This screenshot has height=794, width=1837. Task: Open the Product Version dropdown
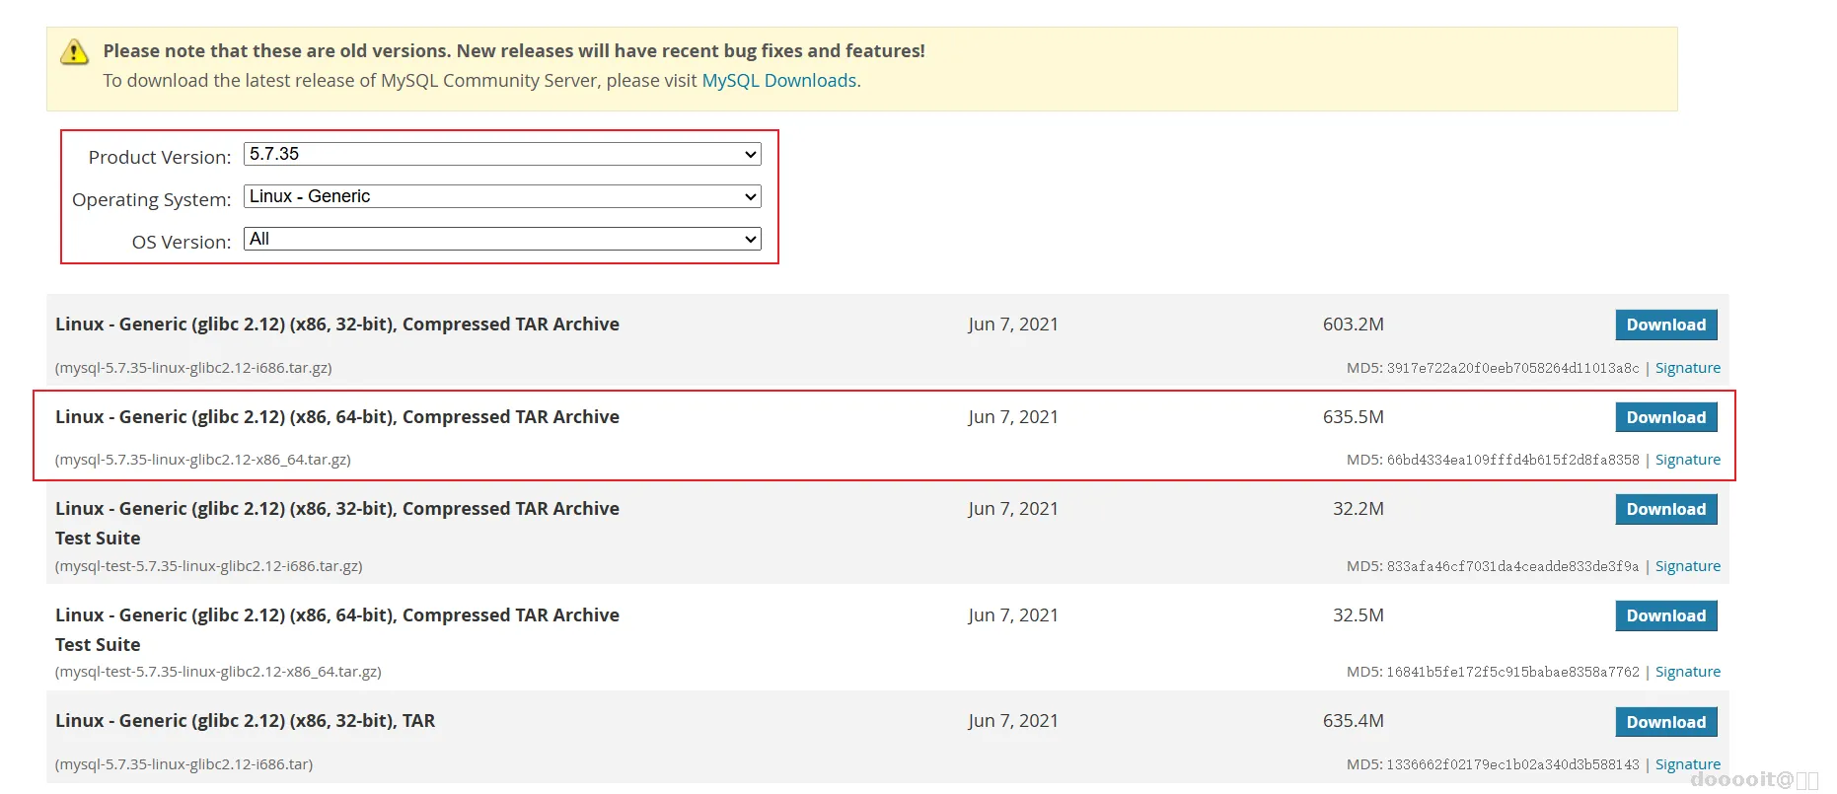(x=502, y=155)
